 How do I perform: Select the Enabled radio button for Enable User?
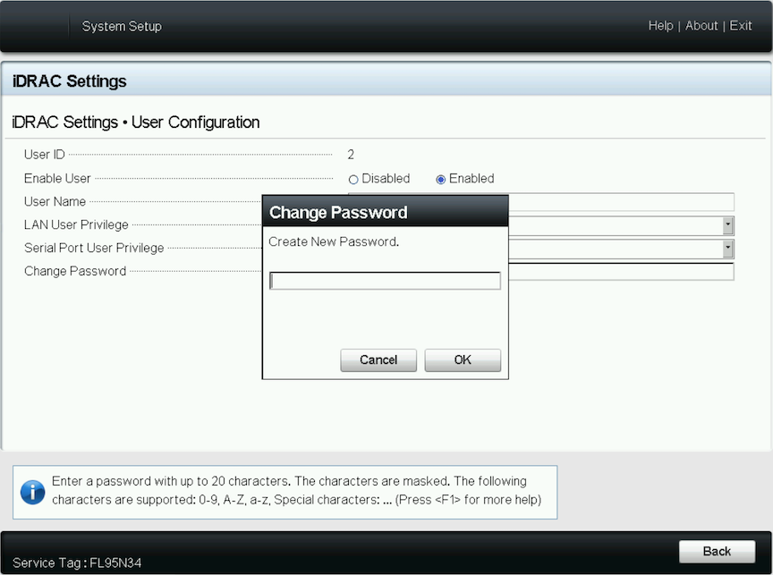439,179
